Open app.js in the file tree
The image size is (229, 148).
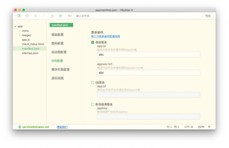[x=26, y=40]
